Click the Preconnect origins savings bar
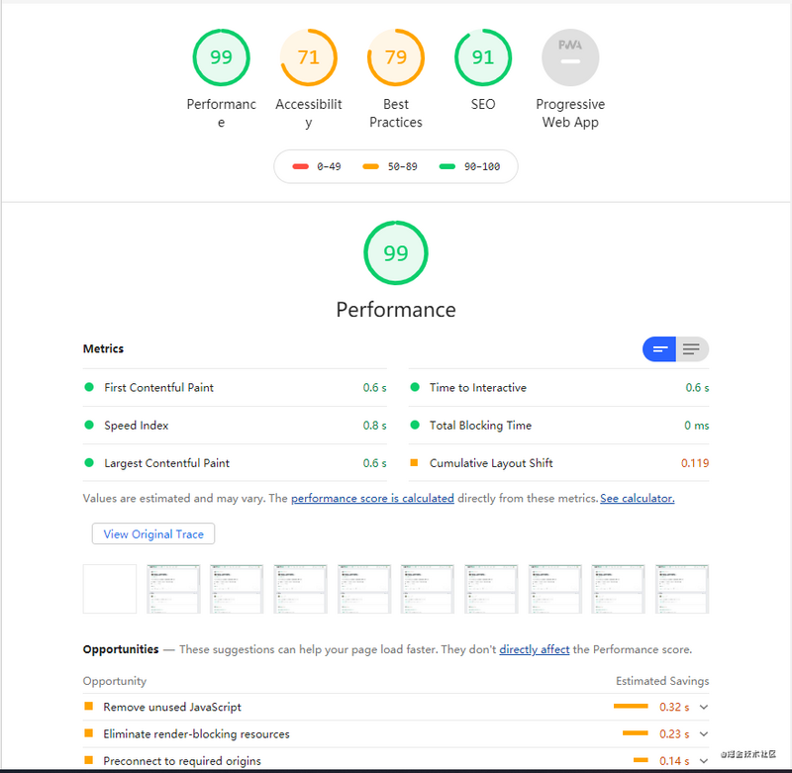Screen dimensions: 792x773 click(x=641, y=759)
